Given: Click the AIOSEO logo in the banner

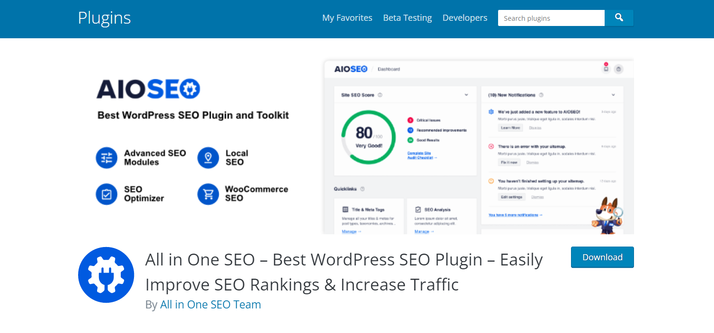Looking at the screenshot, I should [148, 89].
